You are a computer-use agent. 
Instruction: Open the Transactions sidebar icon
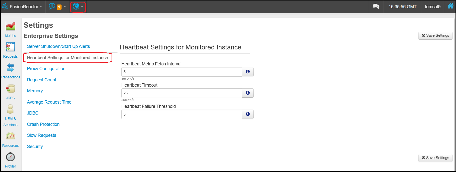pos(11,67)
